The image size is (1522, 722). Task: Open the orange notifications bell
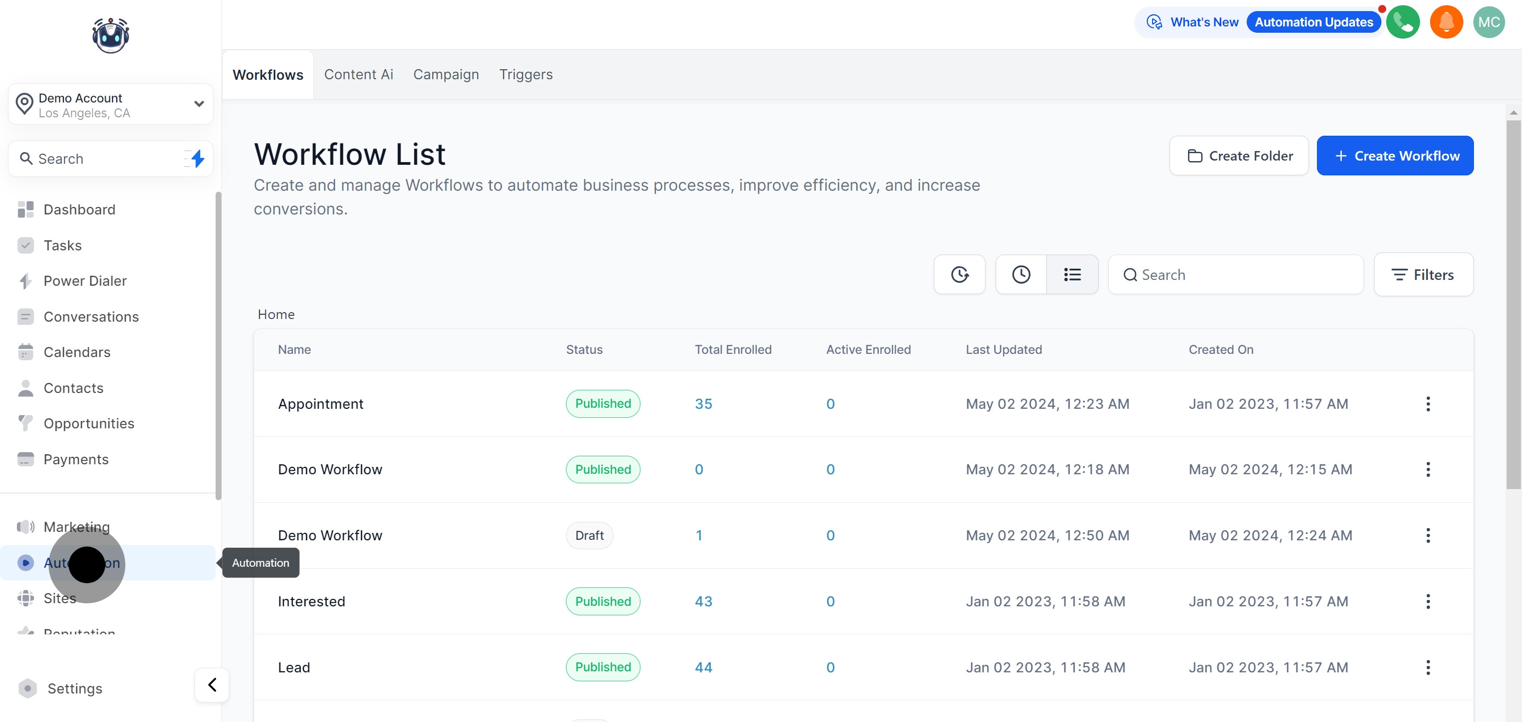[1446, 22]
